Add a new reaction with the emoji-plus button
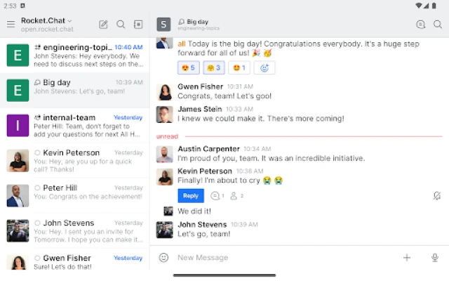449x281 pixels. (x=264, y=67)
